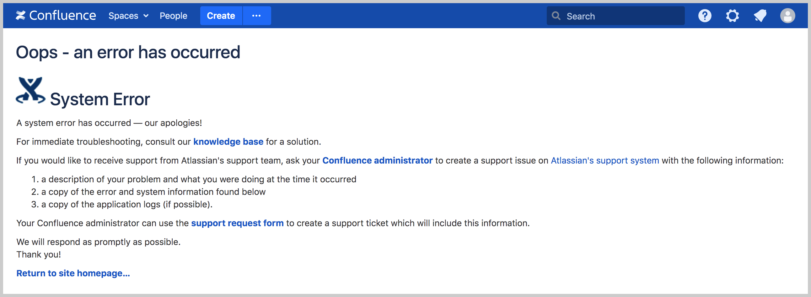The image size is (811, 297).
Task: Open your profile menu via avatar icon
Action: [788, 15]
